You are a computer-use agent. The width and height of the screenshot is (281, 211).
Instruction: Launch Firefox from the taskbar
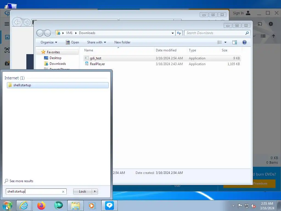[41, 206]
